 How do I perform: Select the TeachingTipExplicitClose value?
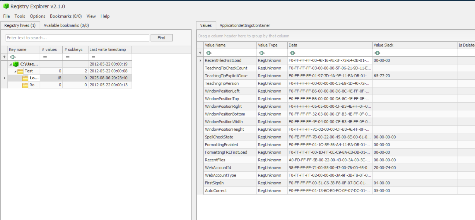point(226,76)
